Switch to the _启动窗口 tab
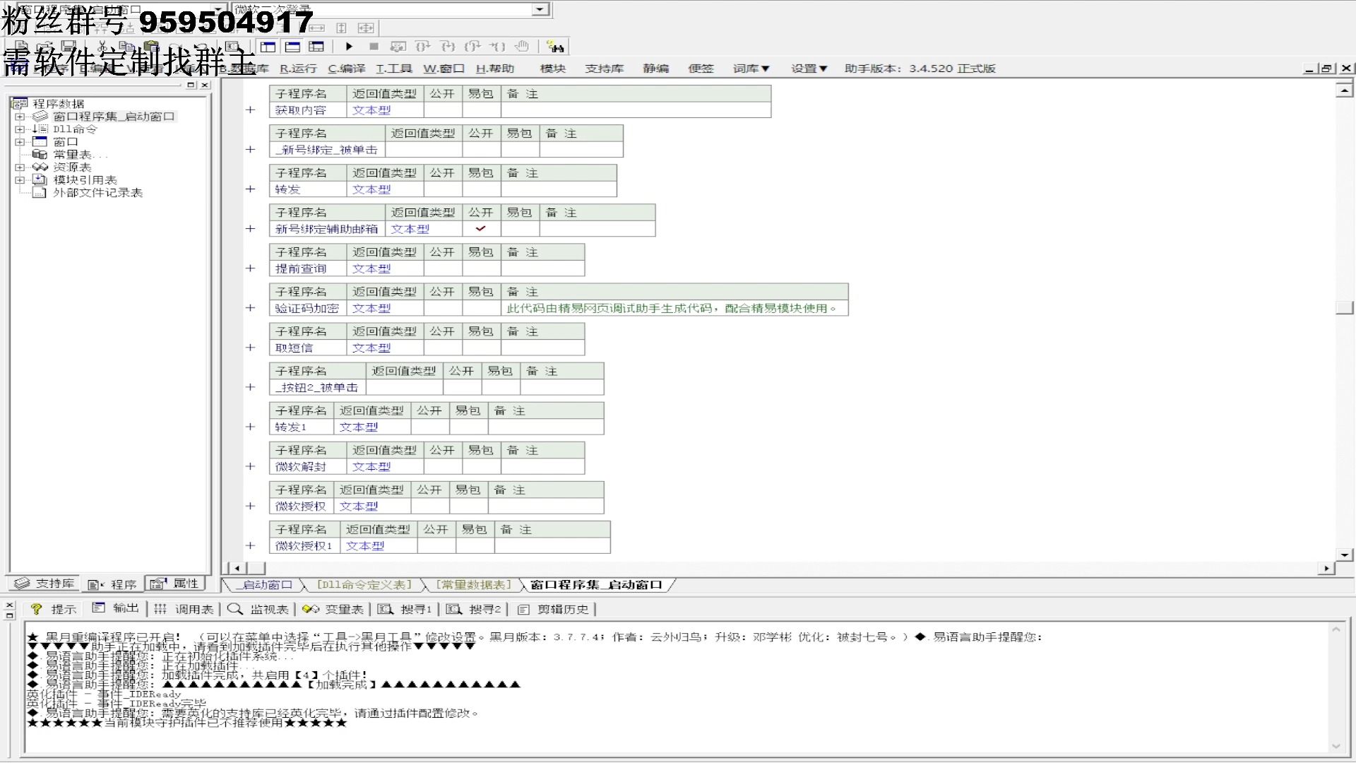Screen dimensions: 1356x763 pos(265,585)
